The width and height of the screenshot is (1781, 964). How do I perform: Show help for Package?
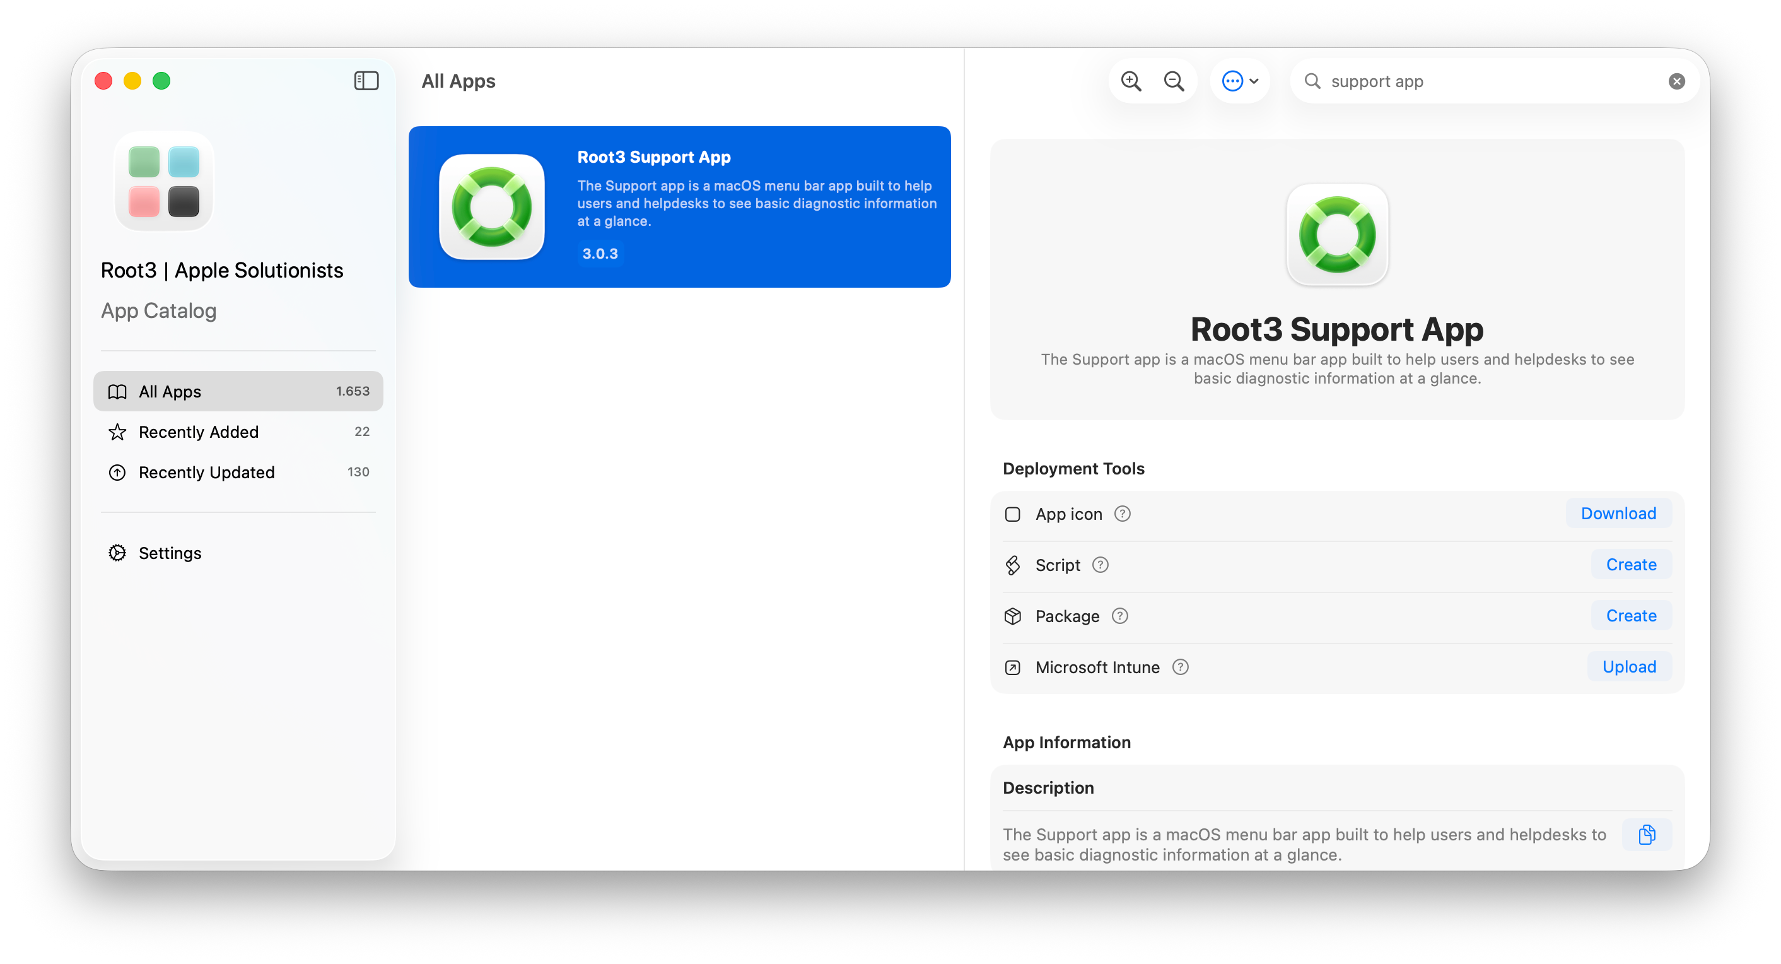(x=1119, y=616)
